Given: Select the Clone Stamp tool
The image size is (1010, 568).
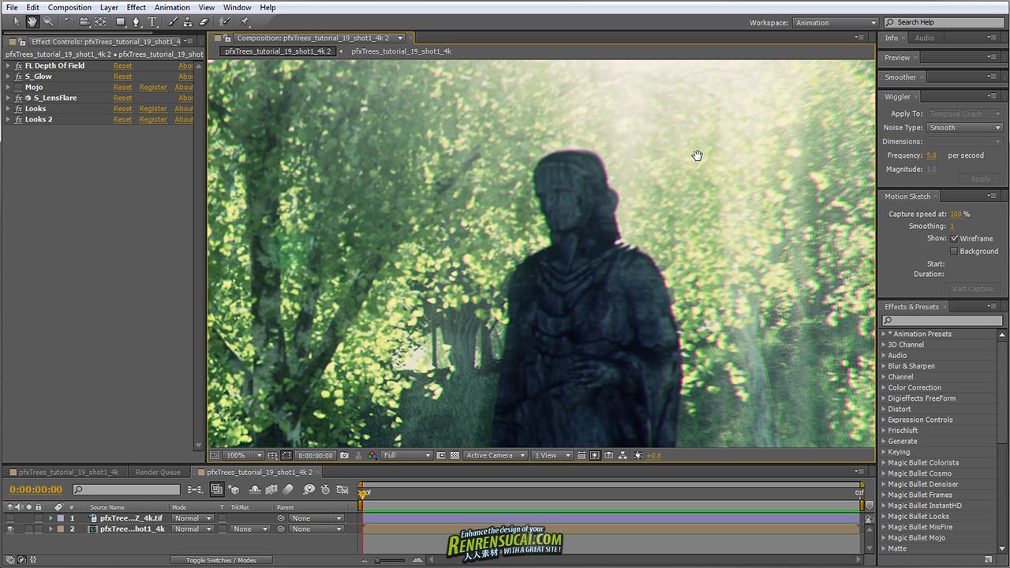Looking at the screenshot, I should (187, 22).
